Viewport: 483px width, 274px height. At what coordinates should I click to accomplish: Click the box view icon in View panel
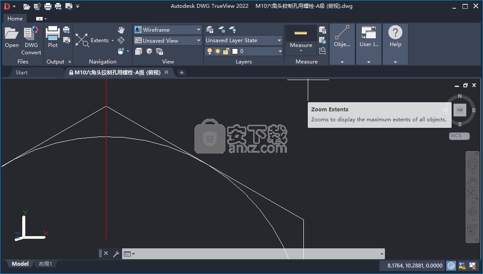click(x=139, y=51)
